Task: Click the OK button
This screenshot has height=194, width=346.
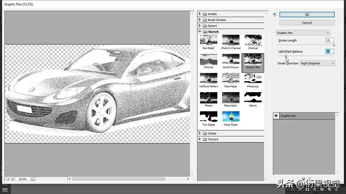Action: coord(307,15)
